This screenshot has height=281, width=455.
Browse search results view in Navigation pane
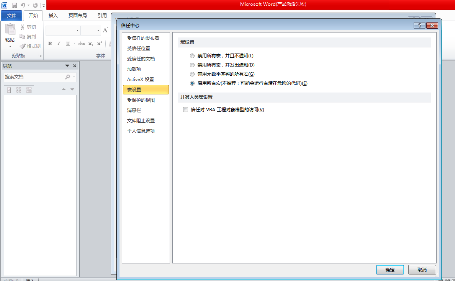[x=29, y=90]
